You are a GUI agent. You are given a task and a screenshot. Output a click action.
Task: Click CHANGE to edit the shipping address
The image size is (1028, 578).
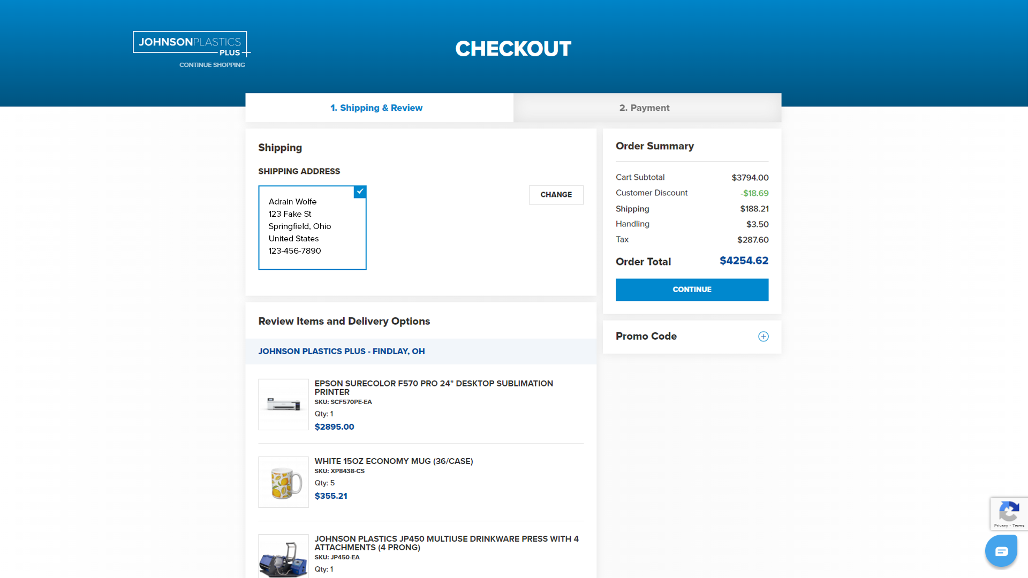coord(556,195)
